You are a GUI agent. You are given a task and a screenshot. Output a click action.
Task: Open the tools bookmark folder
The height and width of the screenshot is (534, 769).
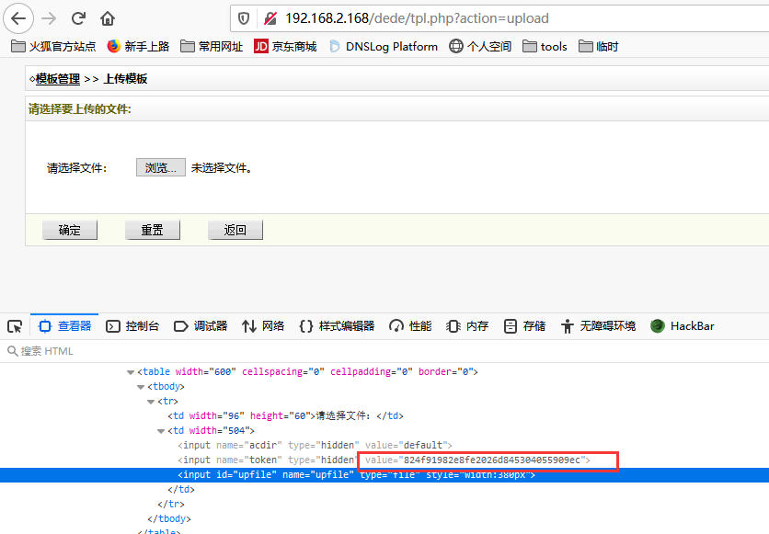[x=545, y=47]
